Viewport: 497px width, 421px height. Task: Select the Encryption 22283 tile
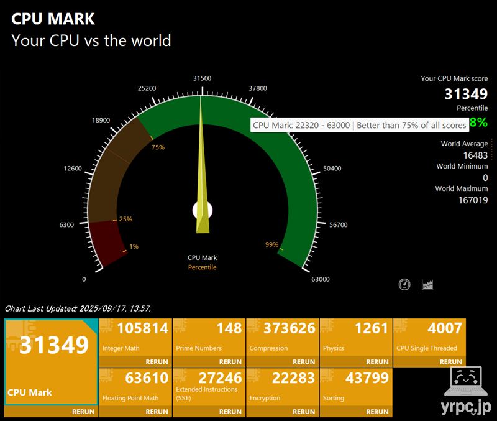(x=283, y=387)
